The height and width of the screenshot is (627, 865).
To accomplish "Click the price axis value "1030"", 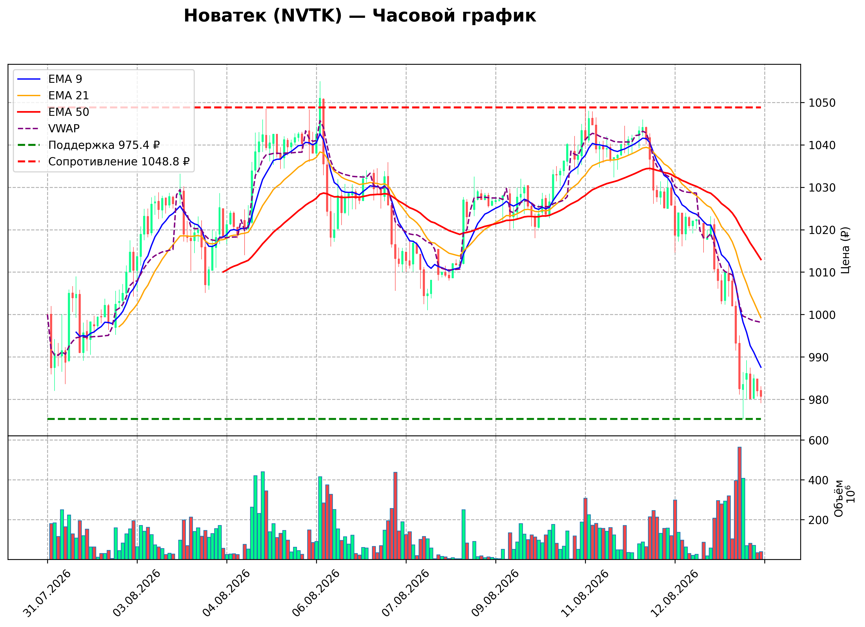I will (x=821, y=188).
